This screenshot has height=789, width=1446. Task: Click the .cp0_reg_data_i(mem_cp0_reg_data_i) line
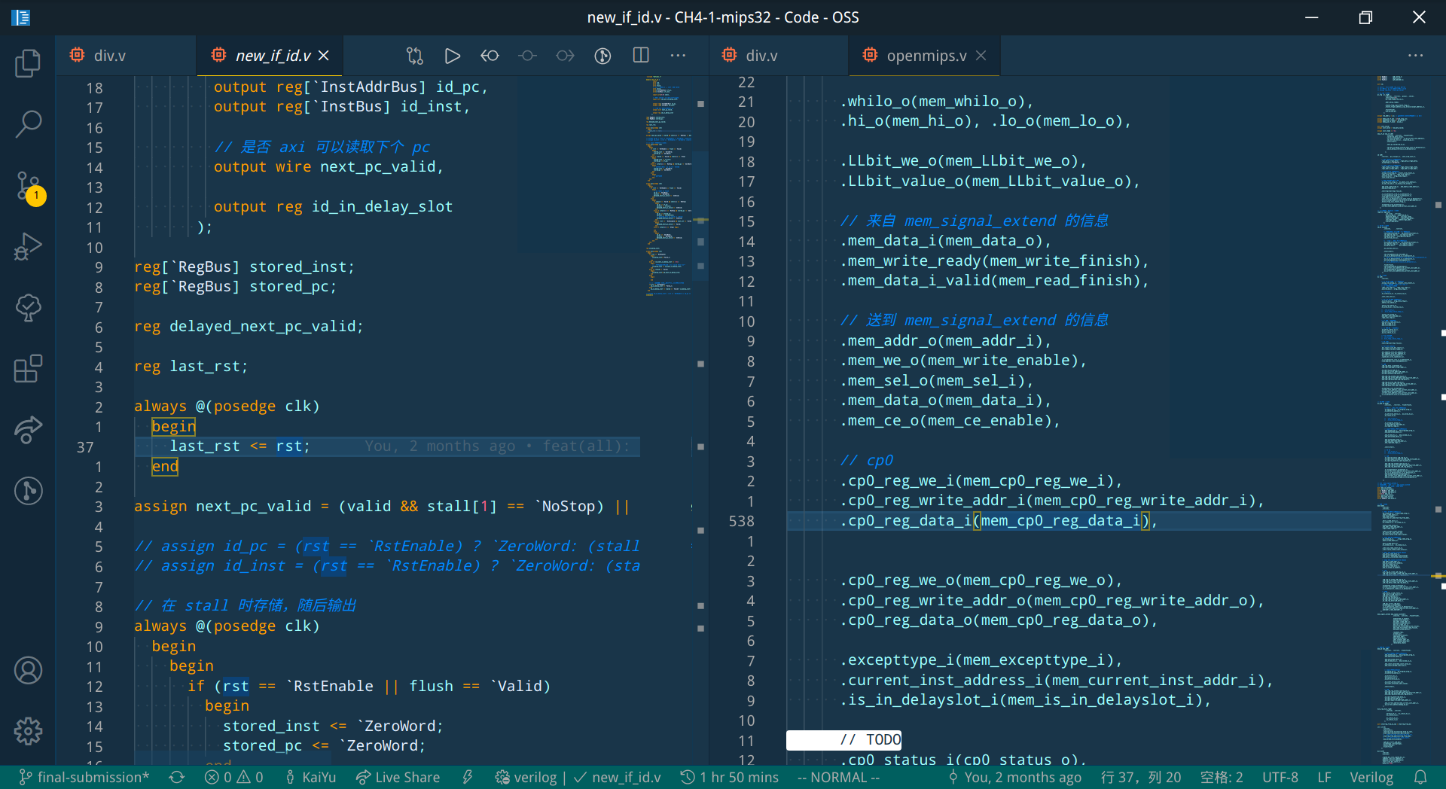998,521
